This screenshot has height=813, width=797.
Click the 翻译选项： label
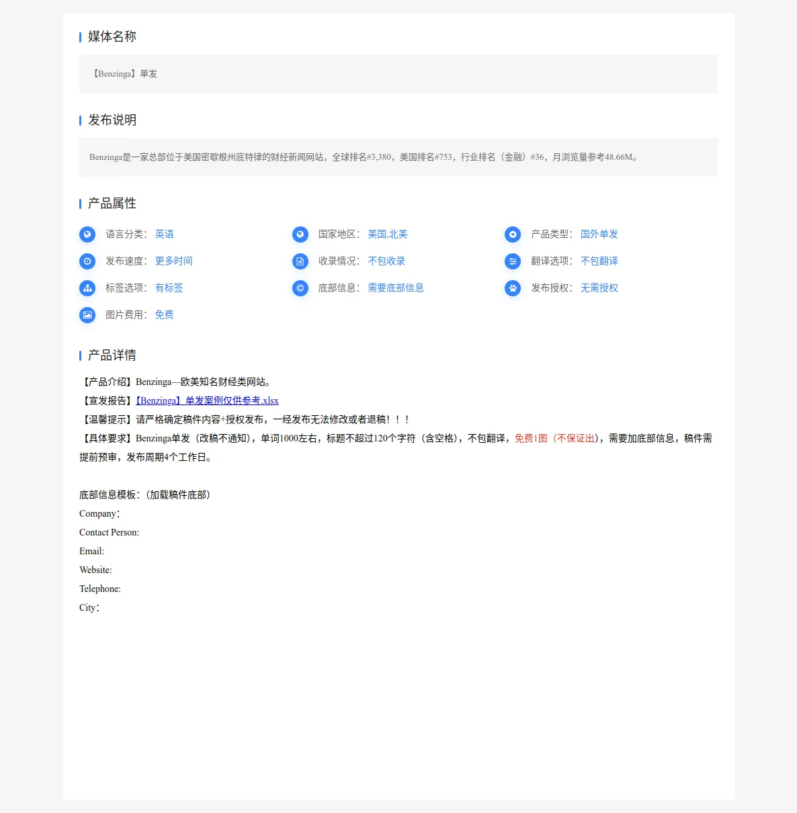pyautogui.click(x=552, y=261)
